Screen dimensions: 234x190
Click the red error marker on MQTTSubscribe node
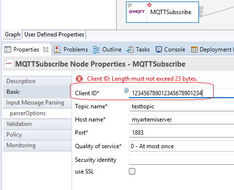[x=149, y=5]
